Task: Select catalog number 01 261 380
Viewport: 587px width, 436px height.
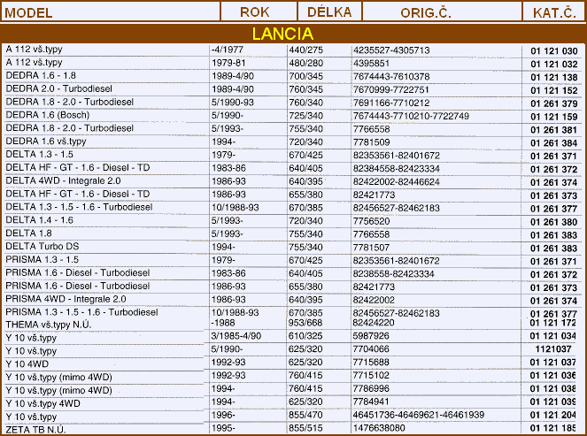Action: (554, 222)
